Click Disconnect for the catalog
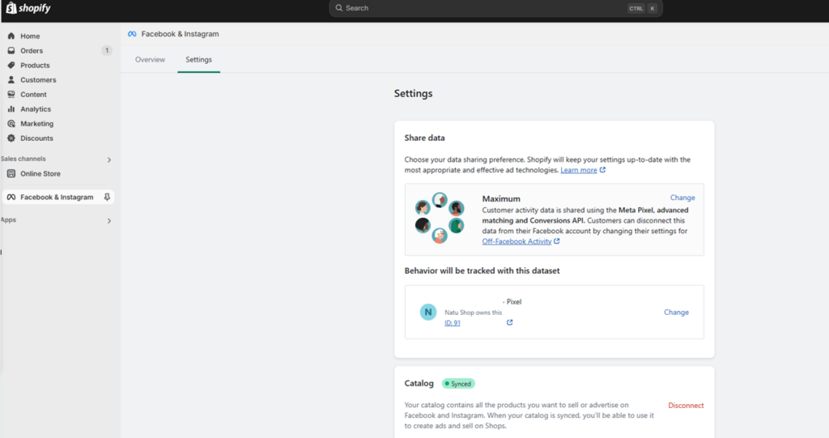Viewport: 829px width, 438px height. (686, 406)
